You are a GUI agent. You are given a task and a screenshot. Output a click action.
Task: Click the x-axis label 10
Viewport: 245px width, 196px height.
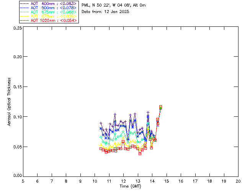[x=95, y=181]
